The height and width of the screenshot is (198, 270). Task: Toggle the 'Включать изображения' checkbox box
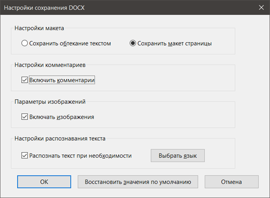[x=25, y=117]
